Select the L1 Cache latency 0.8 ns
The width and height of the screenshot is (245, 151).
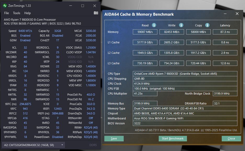[225, 42]
